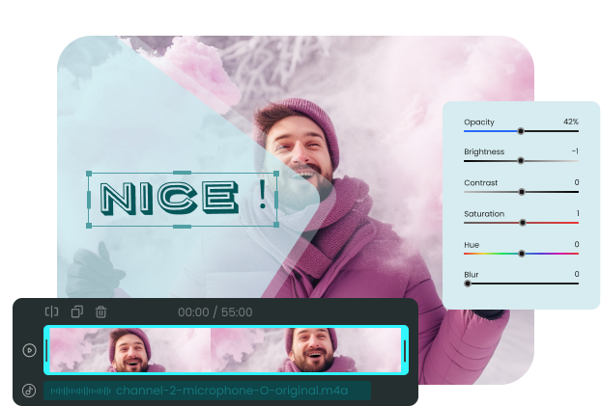Adjust the Opacity slider handle
The height and width of the screenshot is (406, 601).
point(521,131)
